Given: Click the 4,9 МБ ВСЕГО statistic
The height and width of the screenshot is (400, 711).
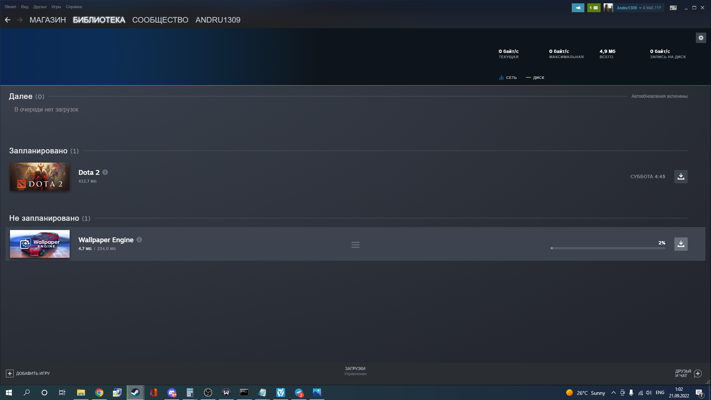Looking at the screenshot, I should pos(607,54).
